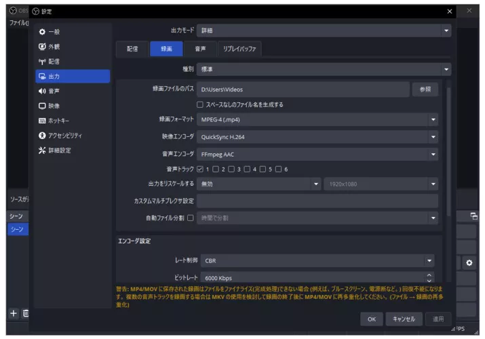Click the 適用 (Apply) button
Image resolution: width=485 pixels, height=339 pixels.
438,319
